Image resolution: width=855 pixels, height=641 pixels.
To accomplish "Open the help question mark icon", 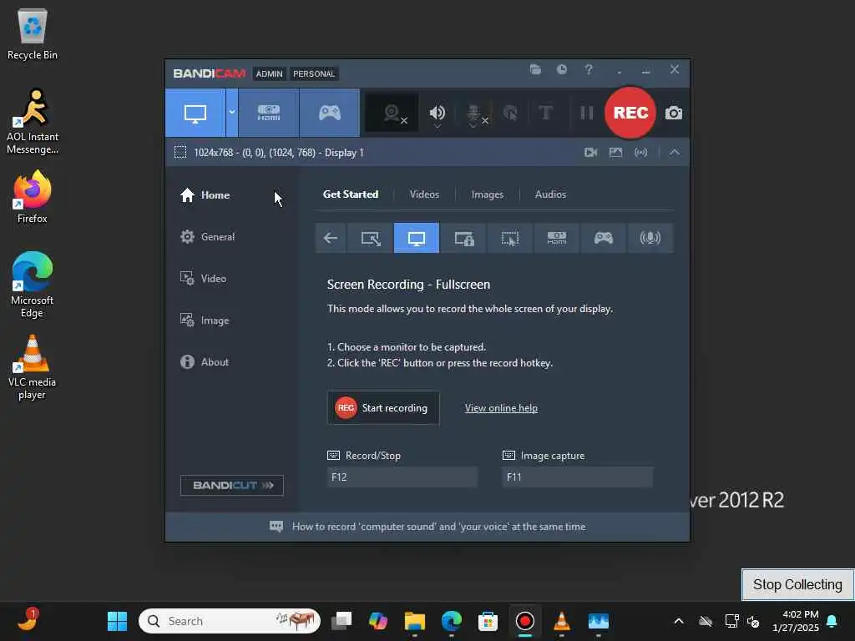I will [x=589, y=69].
